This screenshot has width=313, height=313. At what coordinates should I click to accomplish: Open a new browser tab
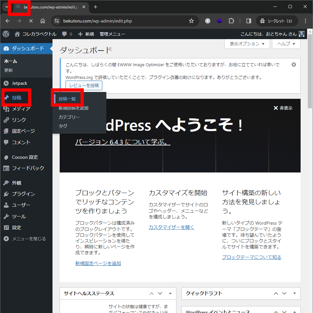[96, 7]
